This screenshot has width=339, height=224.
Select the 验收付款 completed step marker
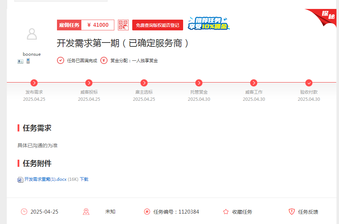pos(309,83)
